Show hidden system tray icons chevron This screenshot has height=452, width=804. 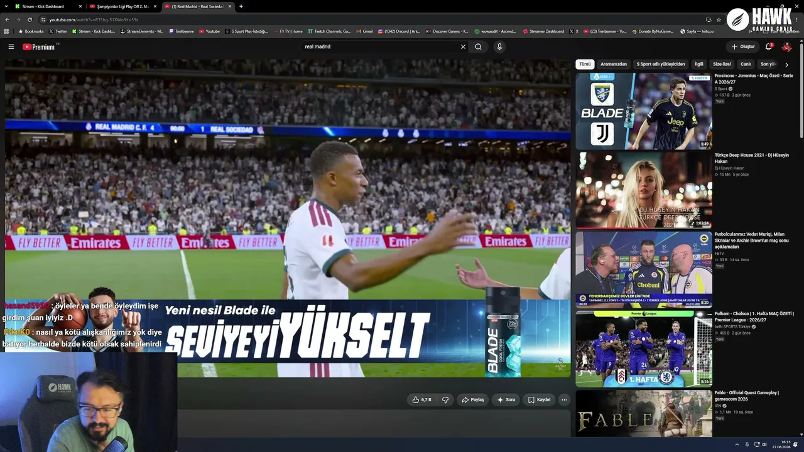(737, 444)
